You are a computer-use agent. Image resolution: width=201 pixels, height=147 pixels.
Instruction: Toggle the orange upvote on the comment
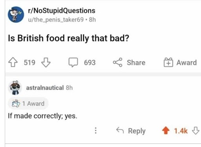coord(166,130)
